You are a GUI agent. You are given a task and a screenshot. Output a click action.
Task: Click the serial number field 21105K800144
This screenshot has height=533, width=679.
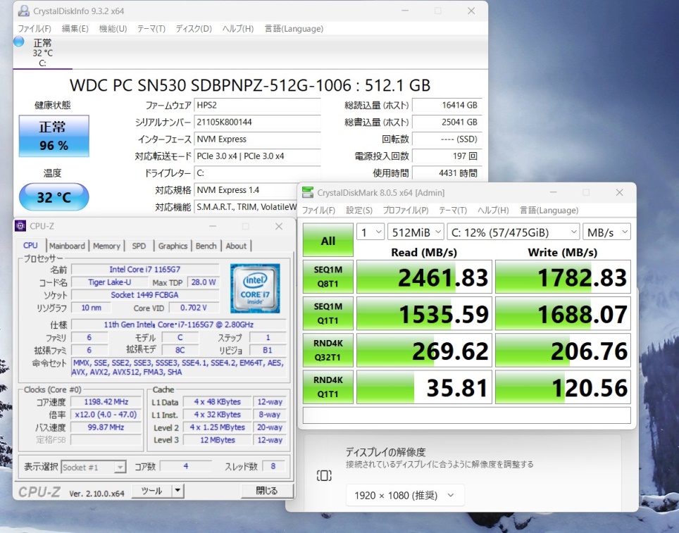pyautogui.click(x=257, y=122)
